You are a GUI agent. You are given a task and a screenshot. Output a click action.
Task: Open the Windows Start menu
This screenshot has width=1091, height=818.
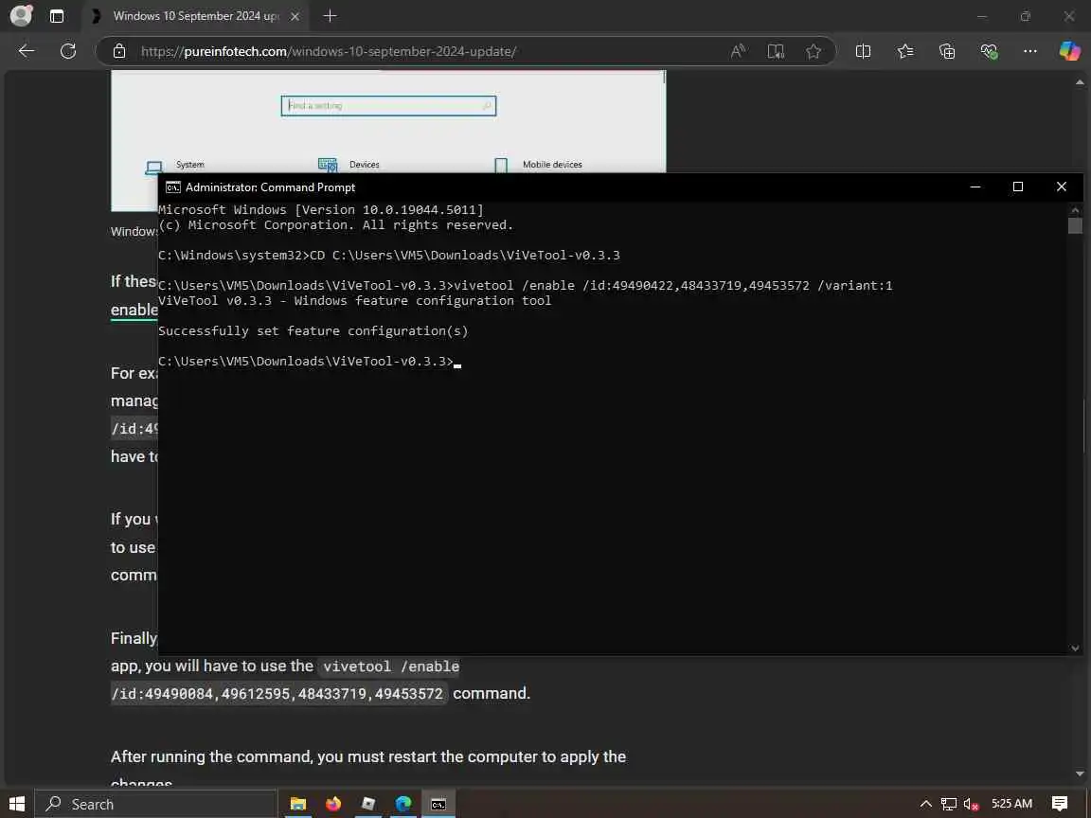click(17, 804)
